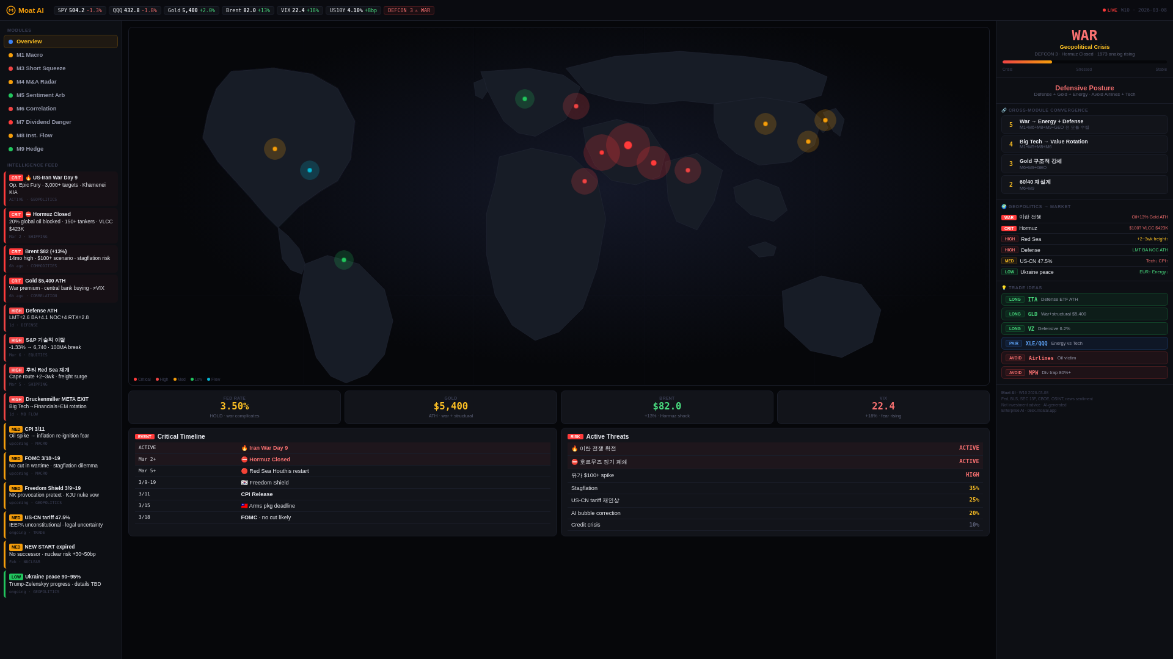Open LONG ITA Defense ETF trade idea
This screenshot has height=659, width=1173.
(x=1084, y=300)
